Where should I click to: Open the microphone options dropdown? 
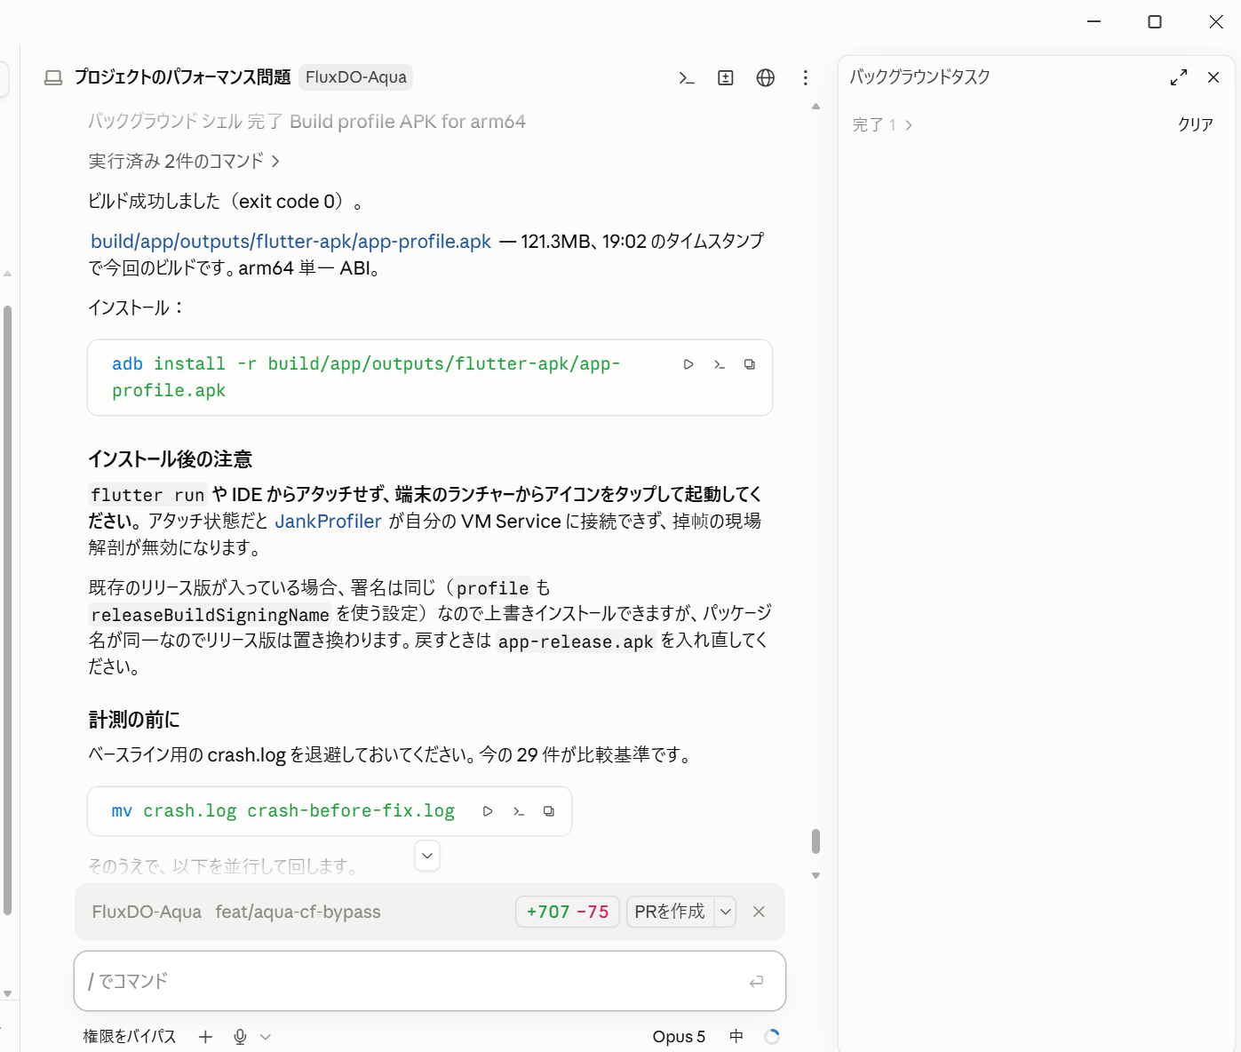click(265, 1037)
